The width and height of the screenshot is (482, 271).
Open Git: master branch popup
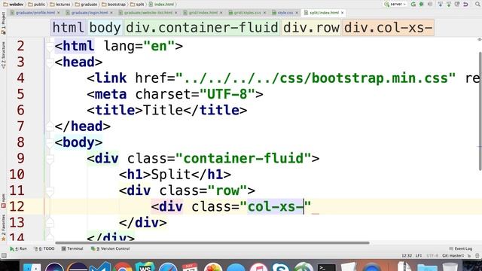click(453, 256)
